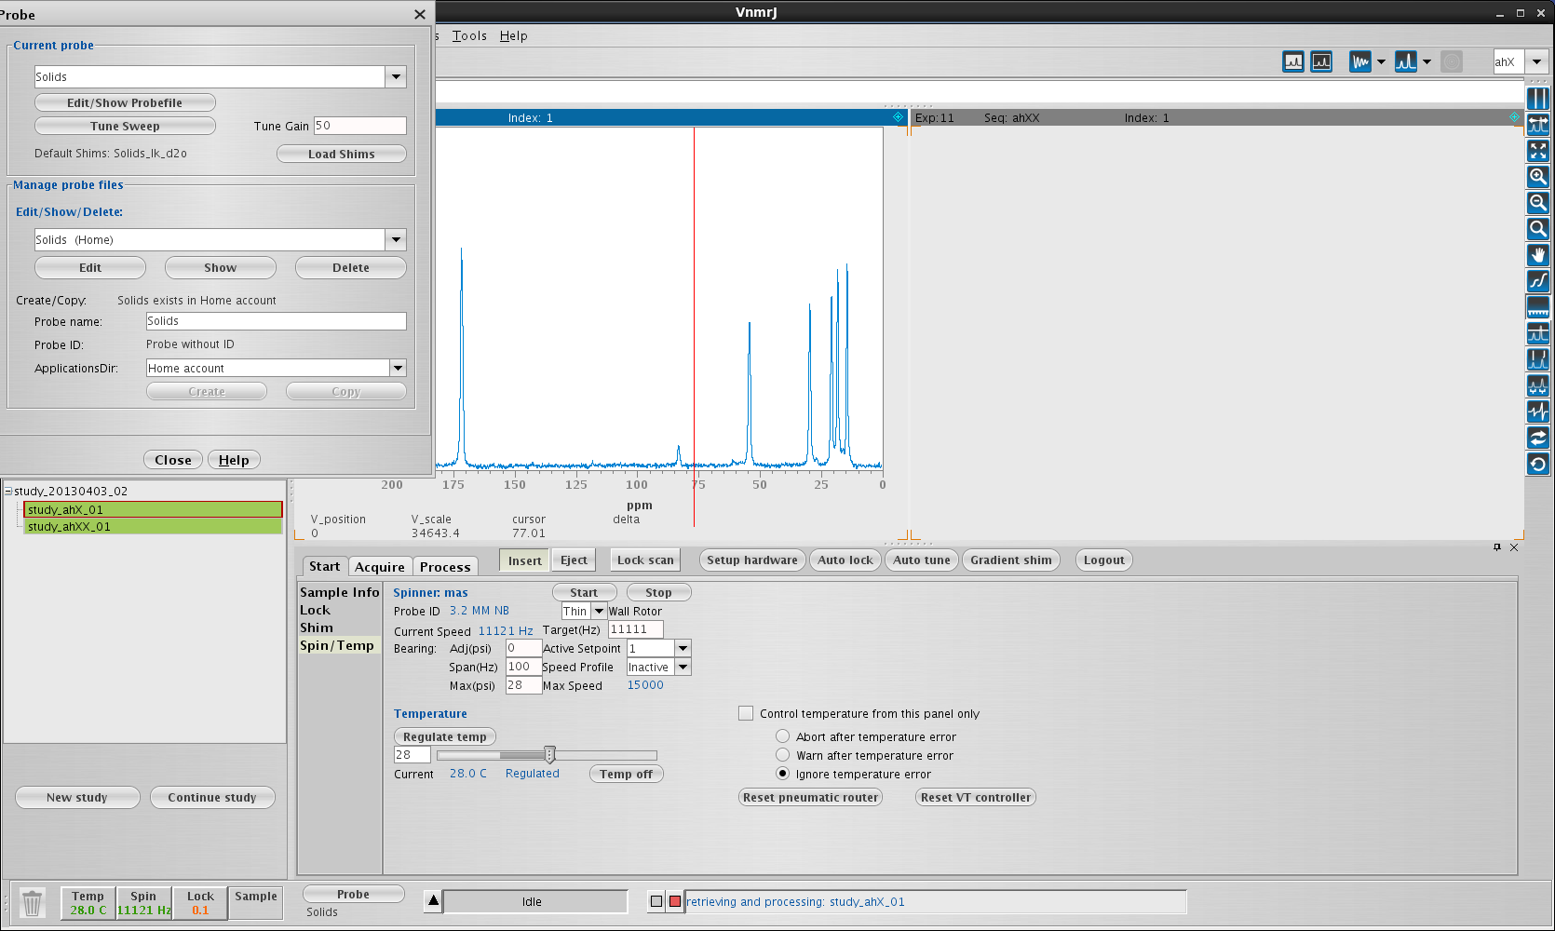Open the Speed Profile Inactive dropdown
Image resolution: width=1555 pixels, height=931 pixels.
pyautogui.click(x=683, y=668)
